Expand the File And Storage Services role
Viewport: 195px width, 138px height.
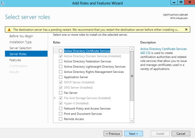click(x=55, y=98)
